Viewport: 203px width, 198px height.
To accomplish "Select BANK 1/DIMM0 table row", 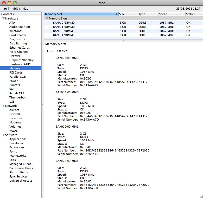I will (123, 27).
